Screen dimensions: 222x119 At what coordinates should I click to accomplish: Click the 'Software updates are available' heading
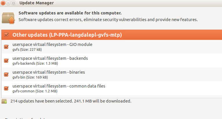tap(70, 13)
